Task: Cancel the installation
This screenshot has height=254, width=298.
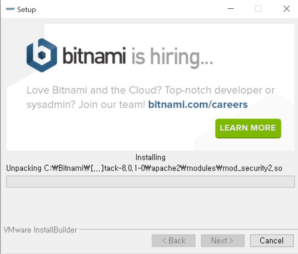Action: (272, 241)
